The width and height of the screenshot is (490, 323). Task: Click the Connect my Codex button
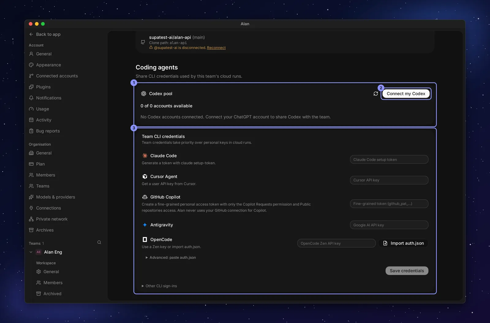tap(406, 94)
